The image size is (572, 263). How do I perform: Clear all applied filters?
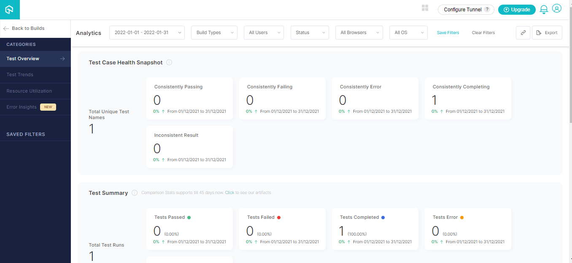[483, 32]
